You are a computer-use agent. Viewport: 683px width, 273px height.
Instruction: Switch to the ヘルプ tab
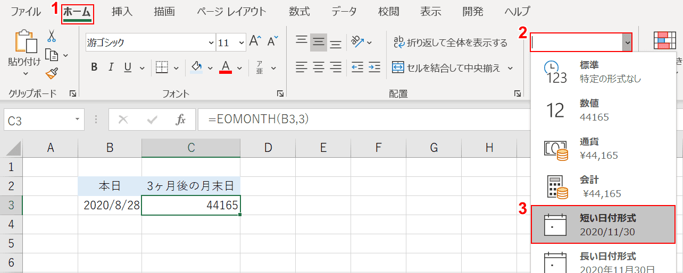point(517,11)
